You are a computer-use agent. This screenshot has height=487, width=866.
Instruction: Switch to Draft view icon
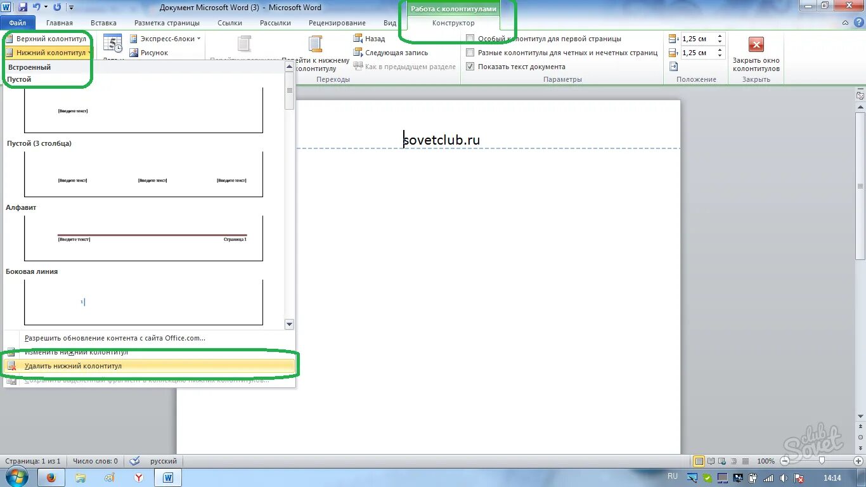pos(745,461)
